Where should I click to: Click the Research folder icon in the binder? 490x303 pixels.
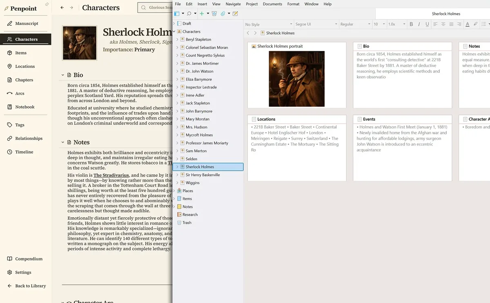click(x=179, y=215)
